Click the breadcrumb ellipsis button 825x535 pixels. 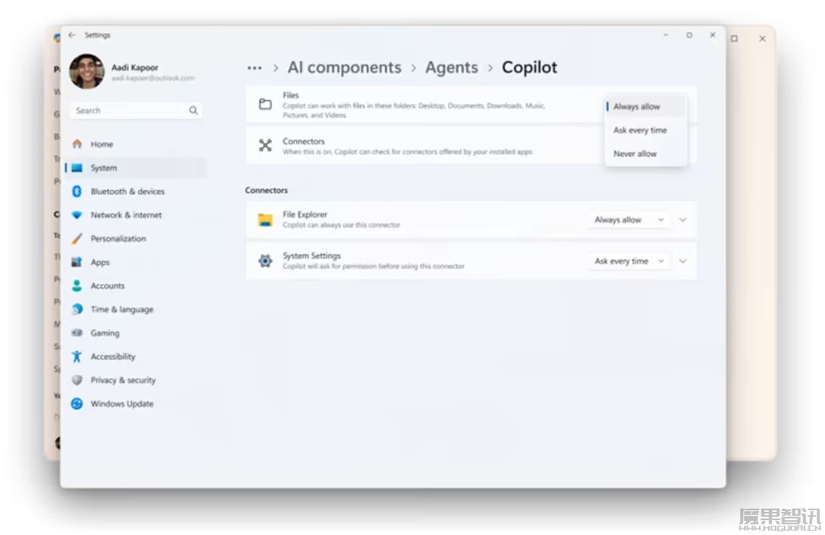[x=254, y=68]
